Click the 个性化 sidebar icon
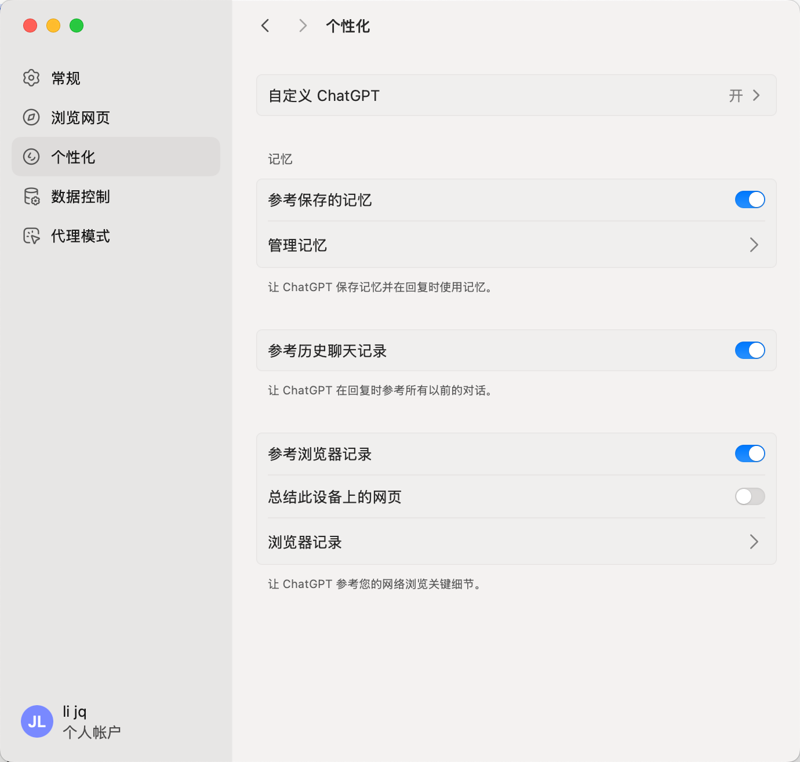Image resolution: width=800 pixels, height=762 pixels. click(x=31, y=157)
